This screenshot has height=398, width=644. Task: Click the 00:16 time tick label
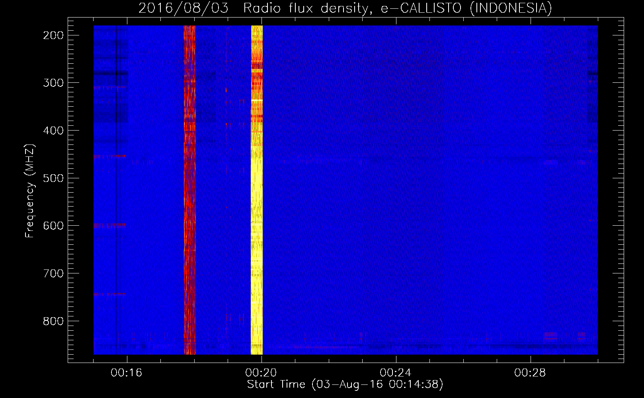127,373
